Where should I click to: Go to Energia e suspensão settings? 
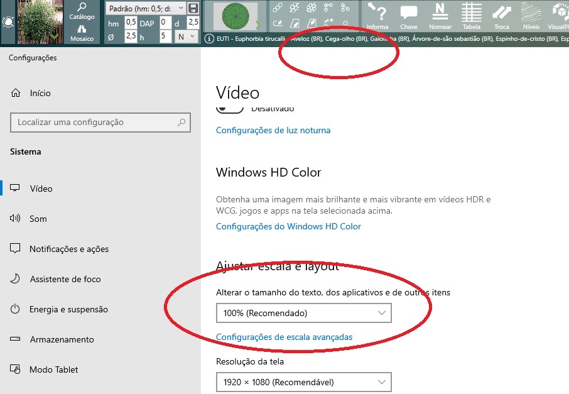(x=68, y=309)
